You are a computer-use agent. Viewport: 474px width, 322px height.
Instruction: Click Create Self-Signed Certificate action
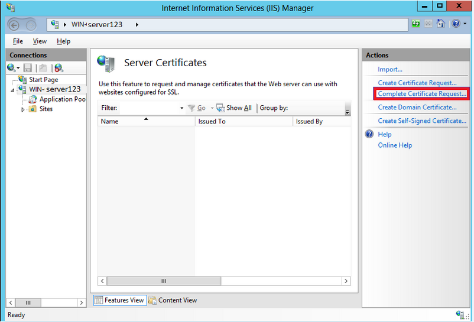[422, 121]
